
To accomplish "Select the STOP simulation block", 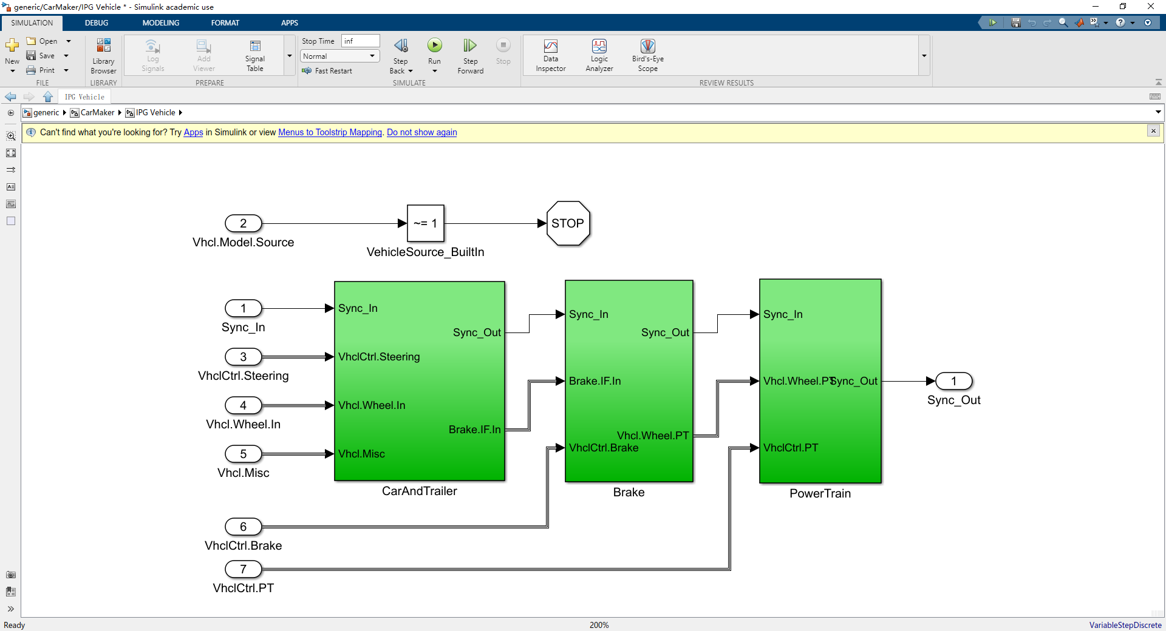I will (568, 223).
